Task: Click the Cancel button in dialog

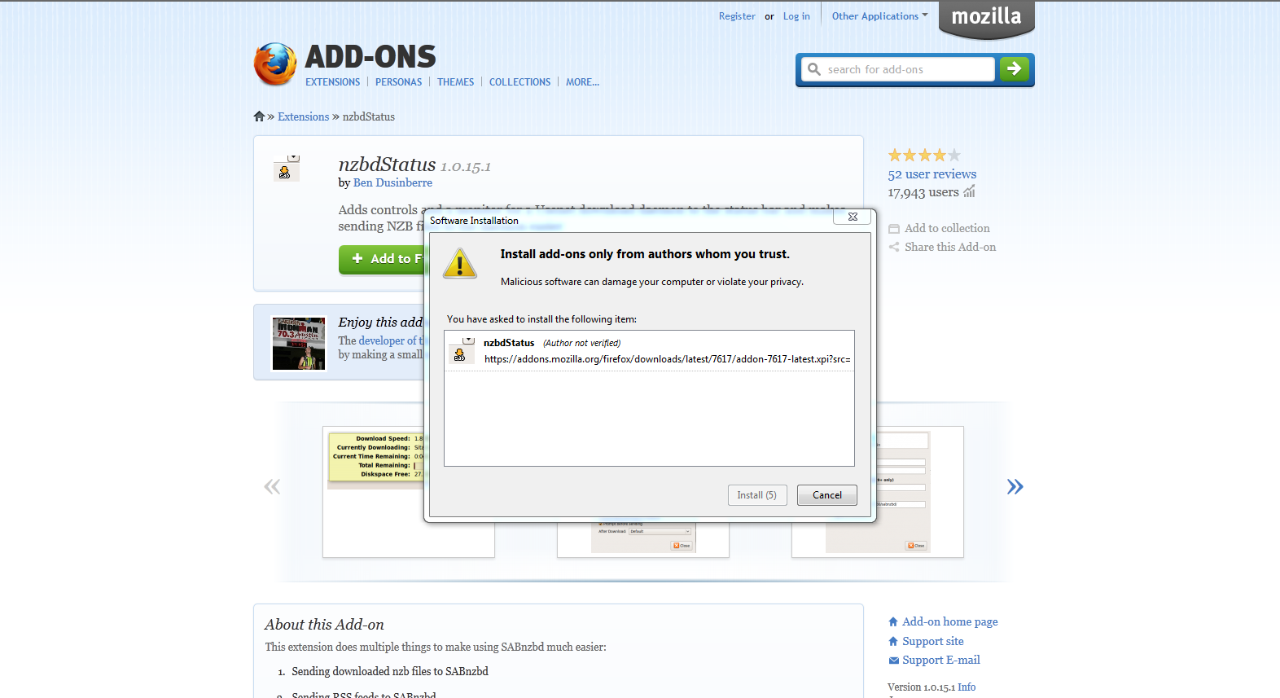Action: point(827,495)
